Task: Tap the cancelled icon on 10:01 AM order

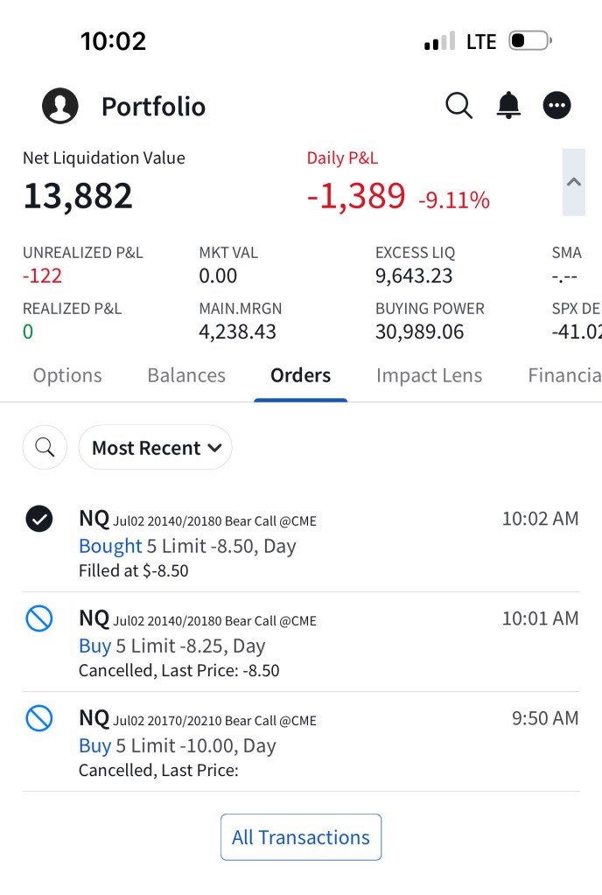Action: tap(39, 619)
